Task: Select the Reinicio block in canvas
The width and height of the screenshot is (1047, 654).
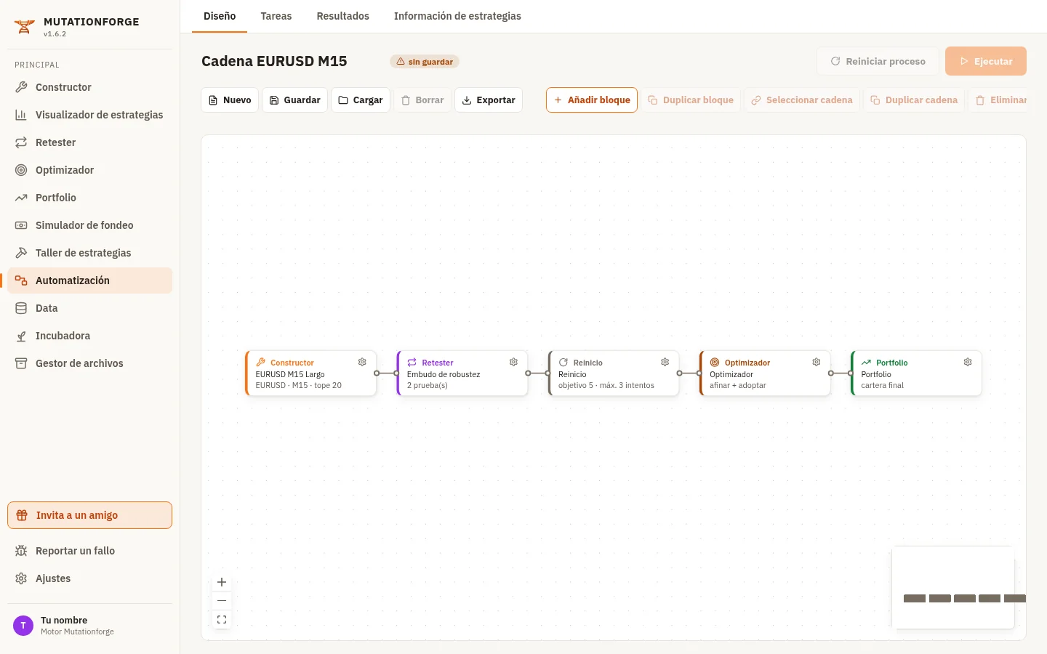Action: (614, 374)
